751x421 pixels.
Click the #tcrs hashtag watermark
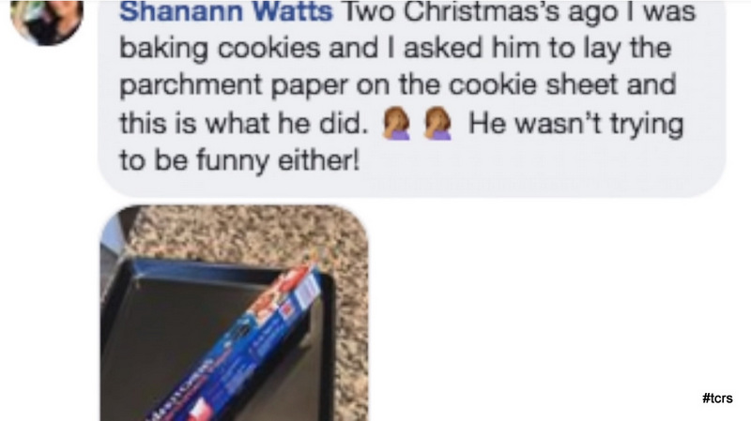point(717,398)
